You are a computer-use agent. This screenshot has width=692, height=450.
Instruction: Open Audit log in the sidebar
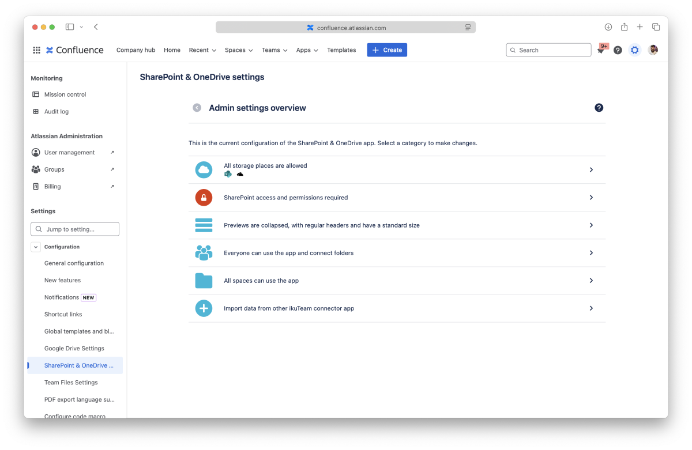click(57, 112)
